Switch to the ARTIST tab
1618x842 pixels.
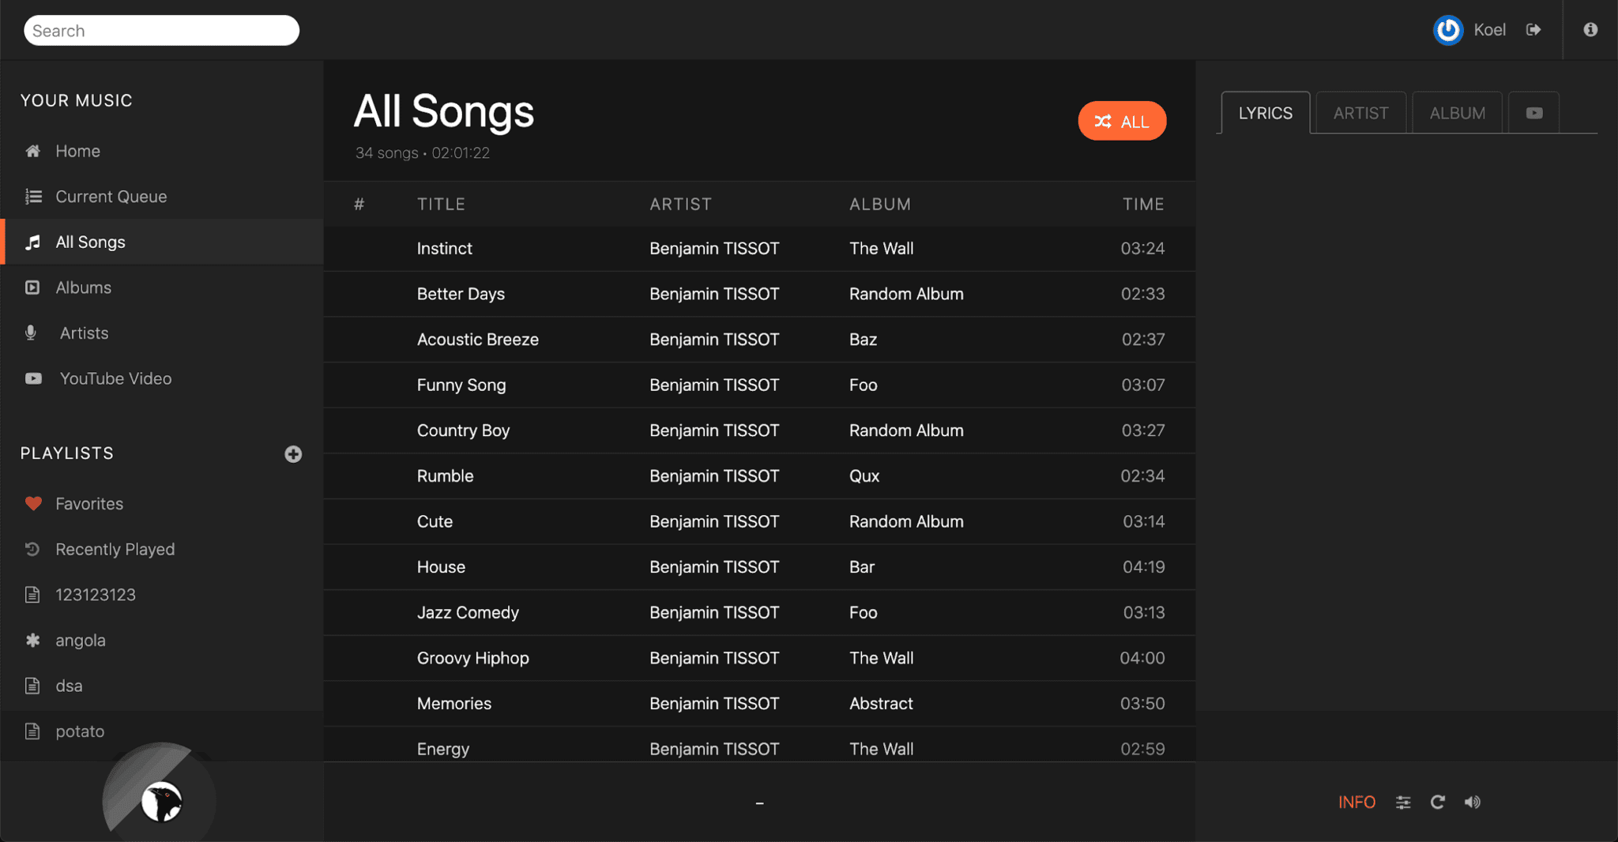tap(1360, 113)
